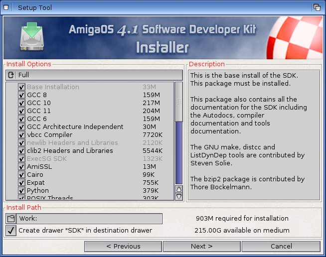The image size is (326, 257).
Task: Toggle Create drawer "SDK" checkmark
Action: (11, 231)
